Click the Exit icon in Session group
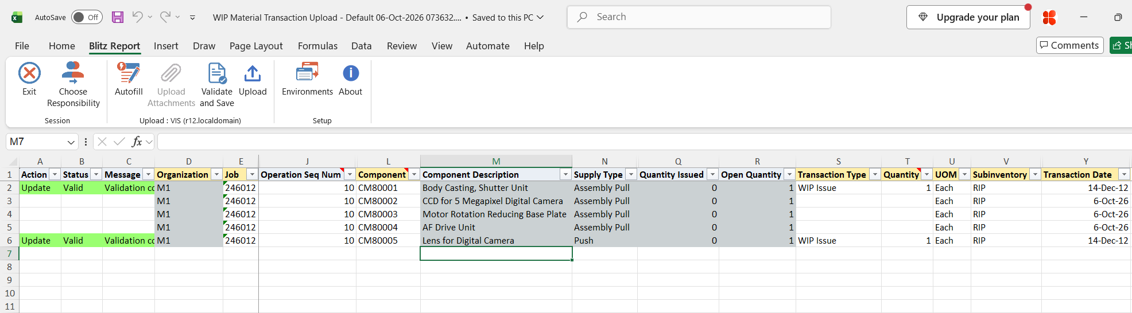Image resolution: width=1132 pixels, height=313 pixels. point(29,73)
